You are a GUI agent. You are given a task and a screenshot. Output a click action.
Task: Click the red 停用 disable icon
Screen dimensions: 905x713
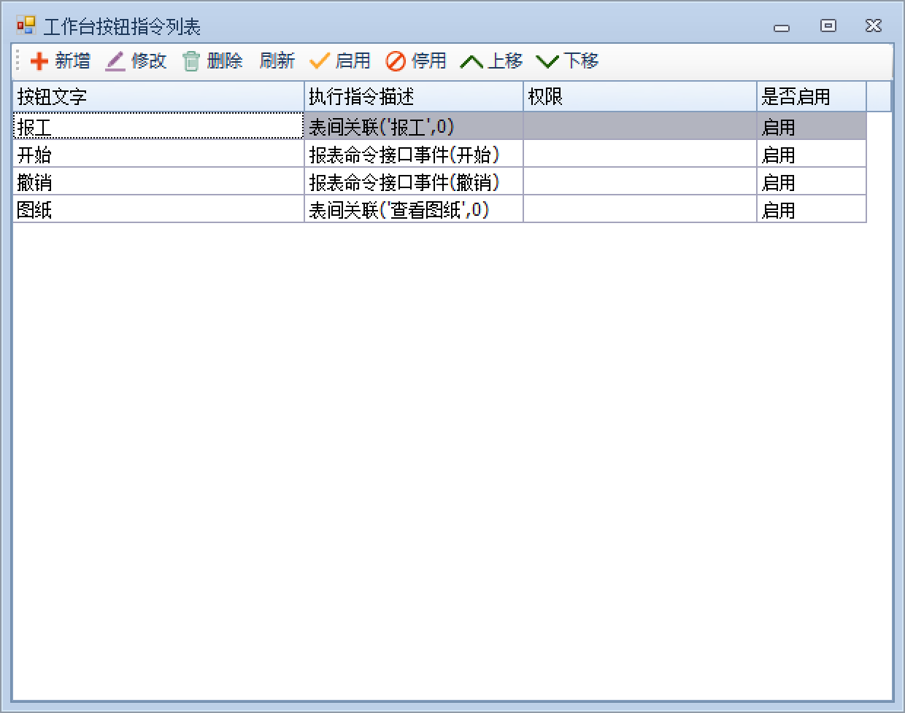pyautogui.click(x=396, y=61)
